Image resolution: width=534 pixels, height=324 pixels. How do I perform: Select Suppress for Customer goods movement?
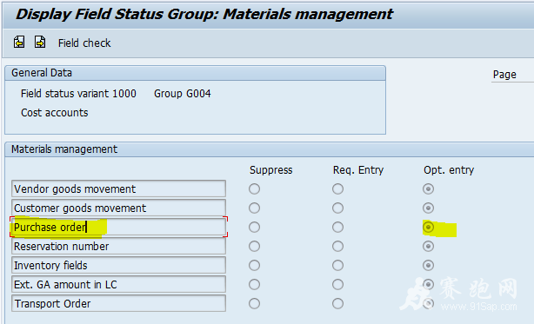(254, 208)
